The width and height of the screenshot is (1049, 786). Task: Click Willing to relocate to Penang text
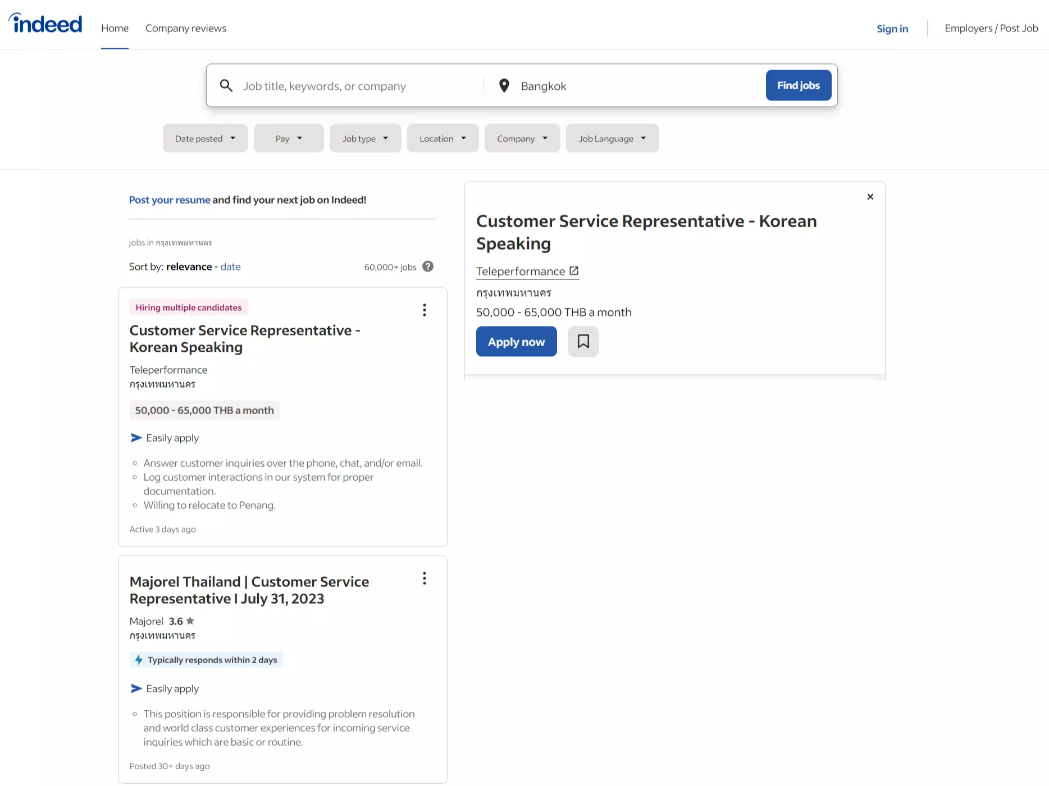[x=209, y=505]
